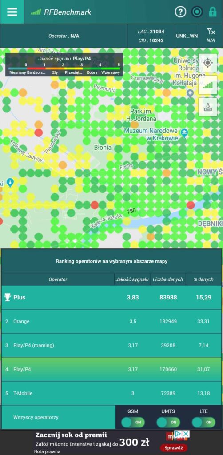Sort by % danych column header
The width and height of the screenshot is (223, 455).
[x=203, y=279]
